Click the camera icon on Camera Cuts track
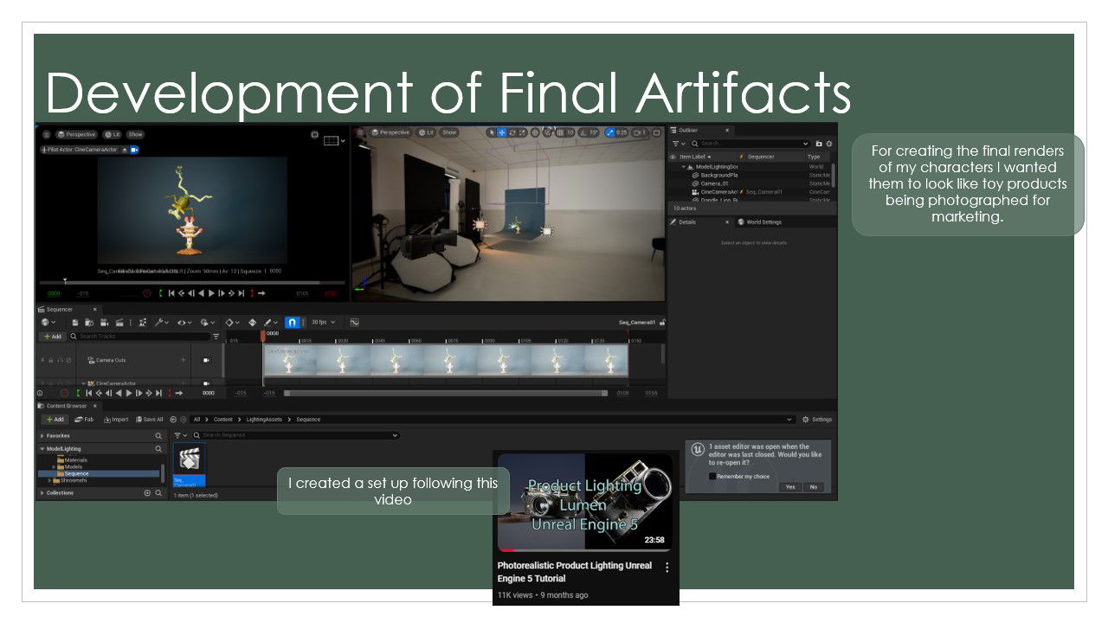1108x623 pixels. (206, 360)
